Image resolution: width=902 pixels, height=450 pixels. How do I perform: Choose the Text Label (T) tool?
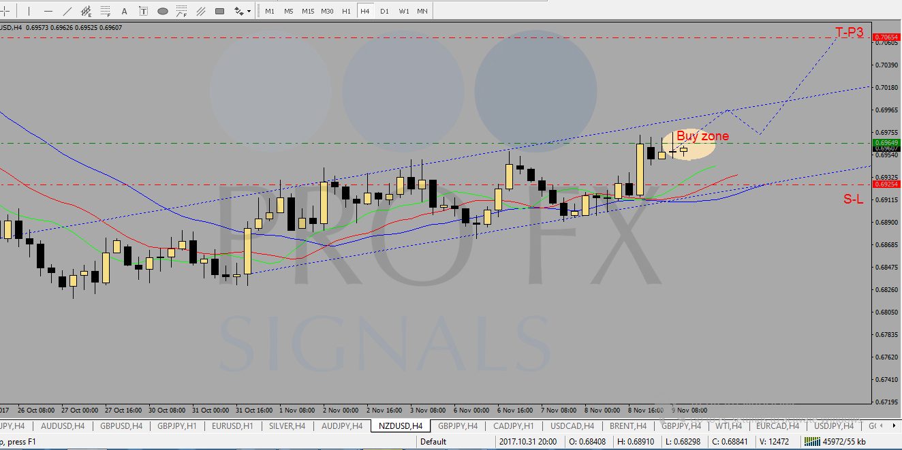click(x=143, y=11)
